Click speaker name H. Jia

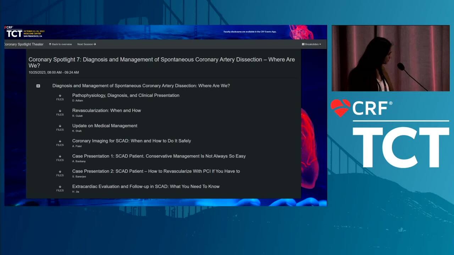click(76, 192)
